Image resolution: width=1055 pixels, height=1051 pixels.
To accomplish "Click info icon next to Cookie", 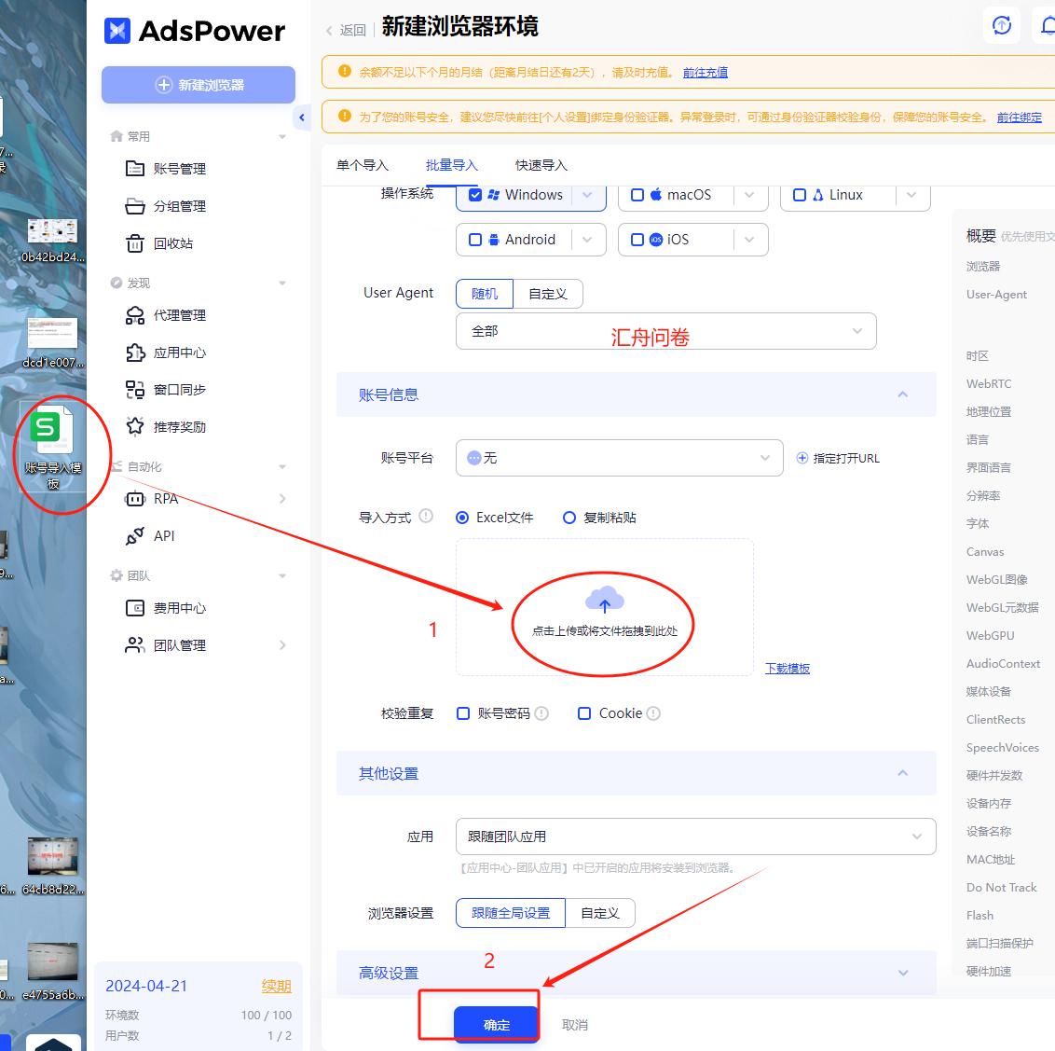I will (x=653, y=713).
